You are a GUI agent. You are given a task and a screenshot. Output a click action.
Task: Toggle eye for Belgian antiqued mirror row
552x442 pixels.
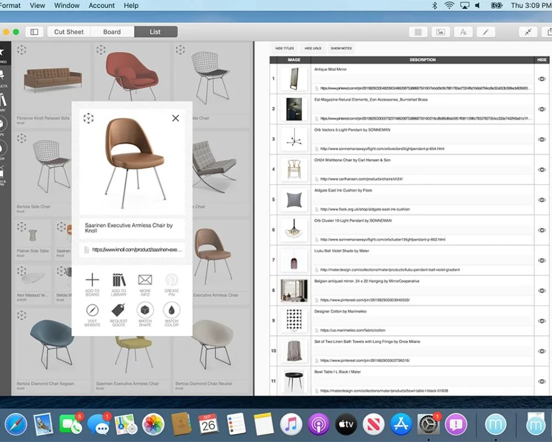click(542, 291)
